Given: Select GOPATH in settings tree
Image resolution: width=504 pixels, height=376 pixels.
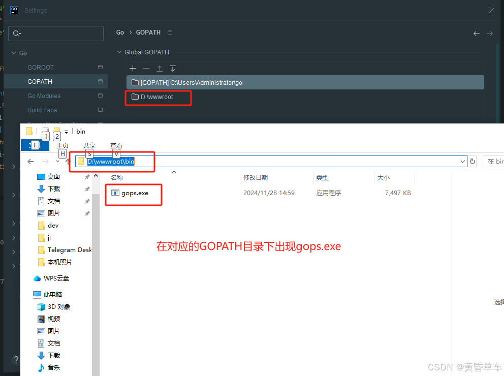Looking at the screenshot, I should [x=40, y=82].
